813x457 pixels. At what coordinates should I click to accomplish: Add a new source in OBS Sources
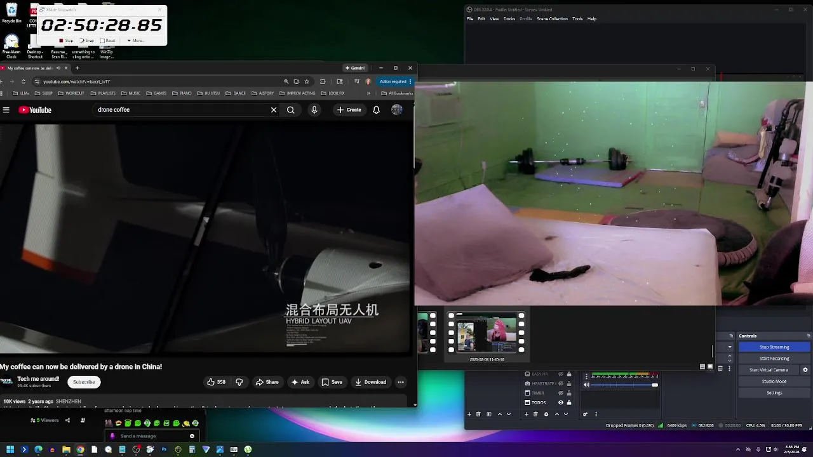(527, 414)
